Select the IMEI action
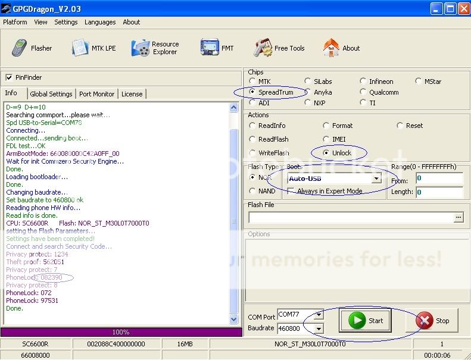Screen dimensions: 471x360 [x=326, y=139]
